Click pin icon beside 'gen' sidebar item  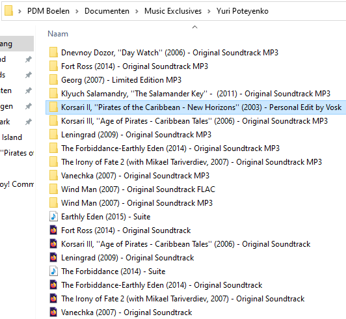pyautogui.click(x=29, y=106)
